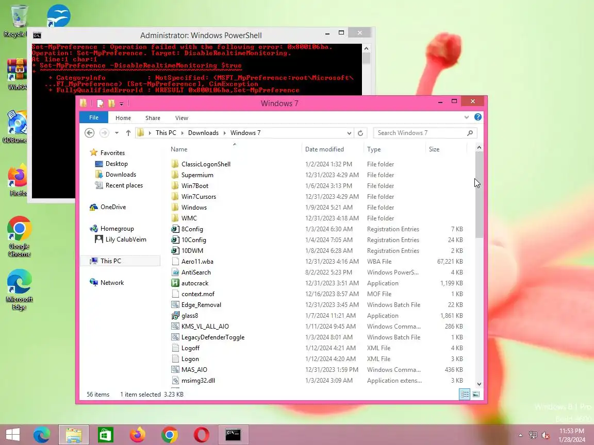This screenshot has width=594, height=445.
Task: Open Windows Store from taskbar
Action: (106, 435)
